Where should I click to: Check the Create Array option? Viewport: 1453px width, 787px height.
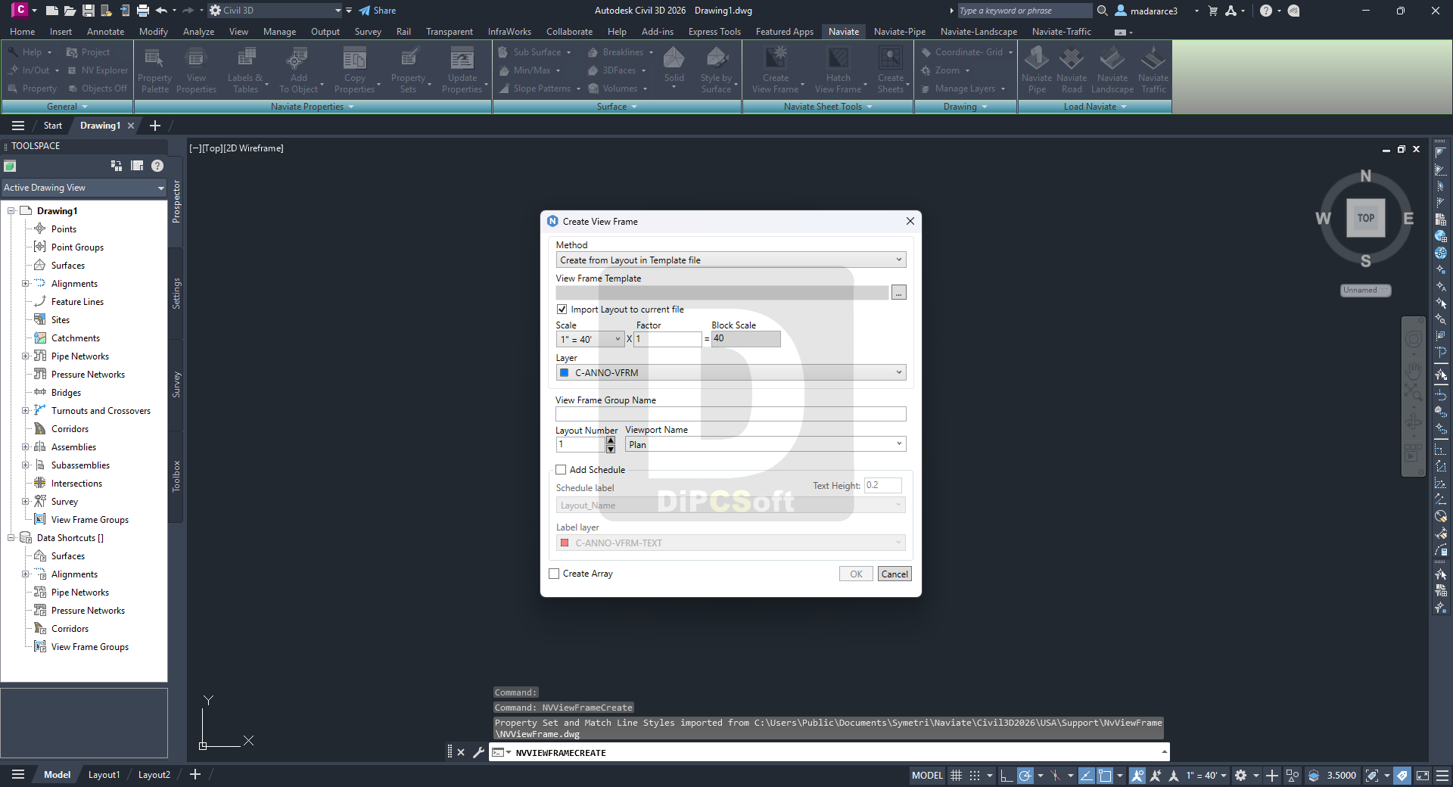click(x=554, y=574)
